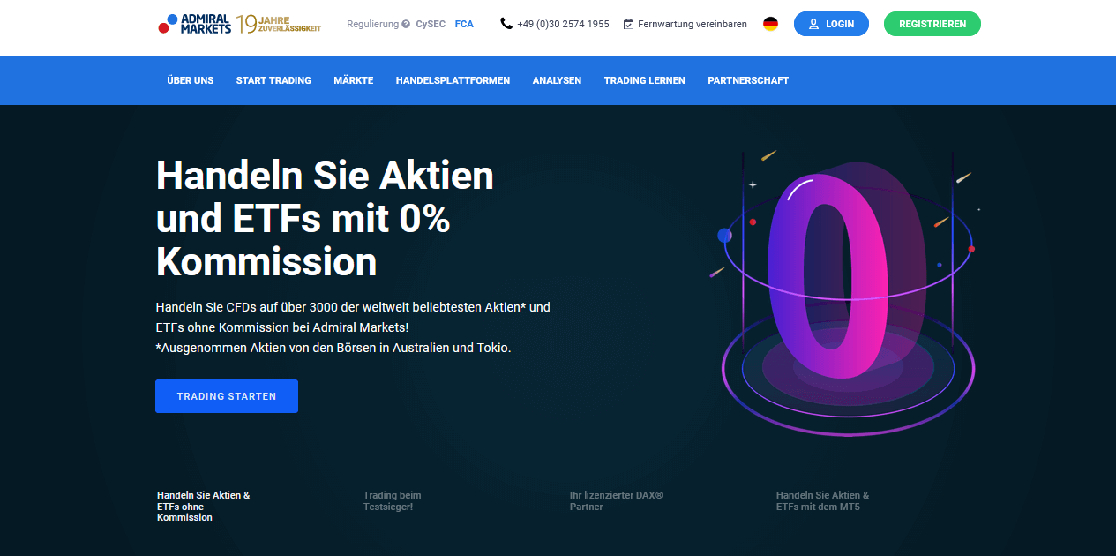Click the 'Regulierung' label in the header

(x=373, y=25)
